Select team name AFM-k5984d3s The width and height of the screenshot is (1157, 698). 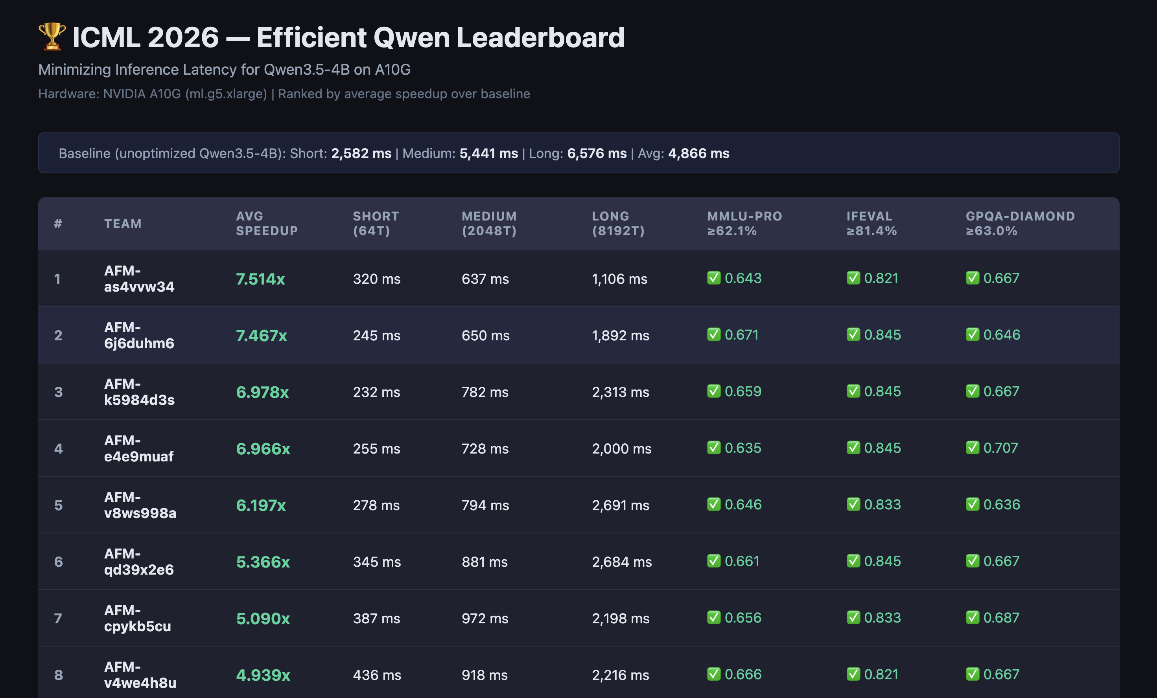pyautogui.click(x=140, y=391)
